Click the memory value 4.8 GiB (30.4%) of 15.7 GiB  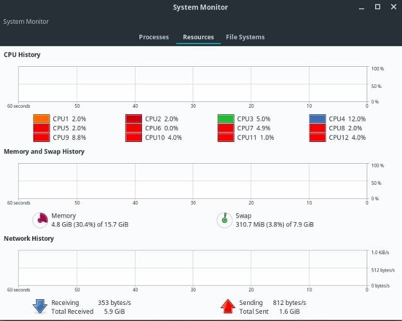coord(90,225)
